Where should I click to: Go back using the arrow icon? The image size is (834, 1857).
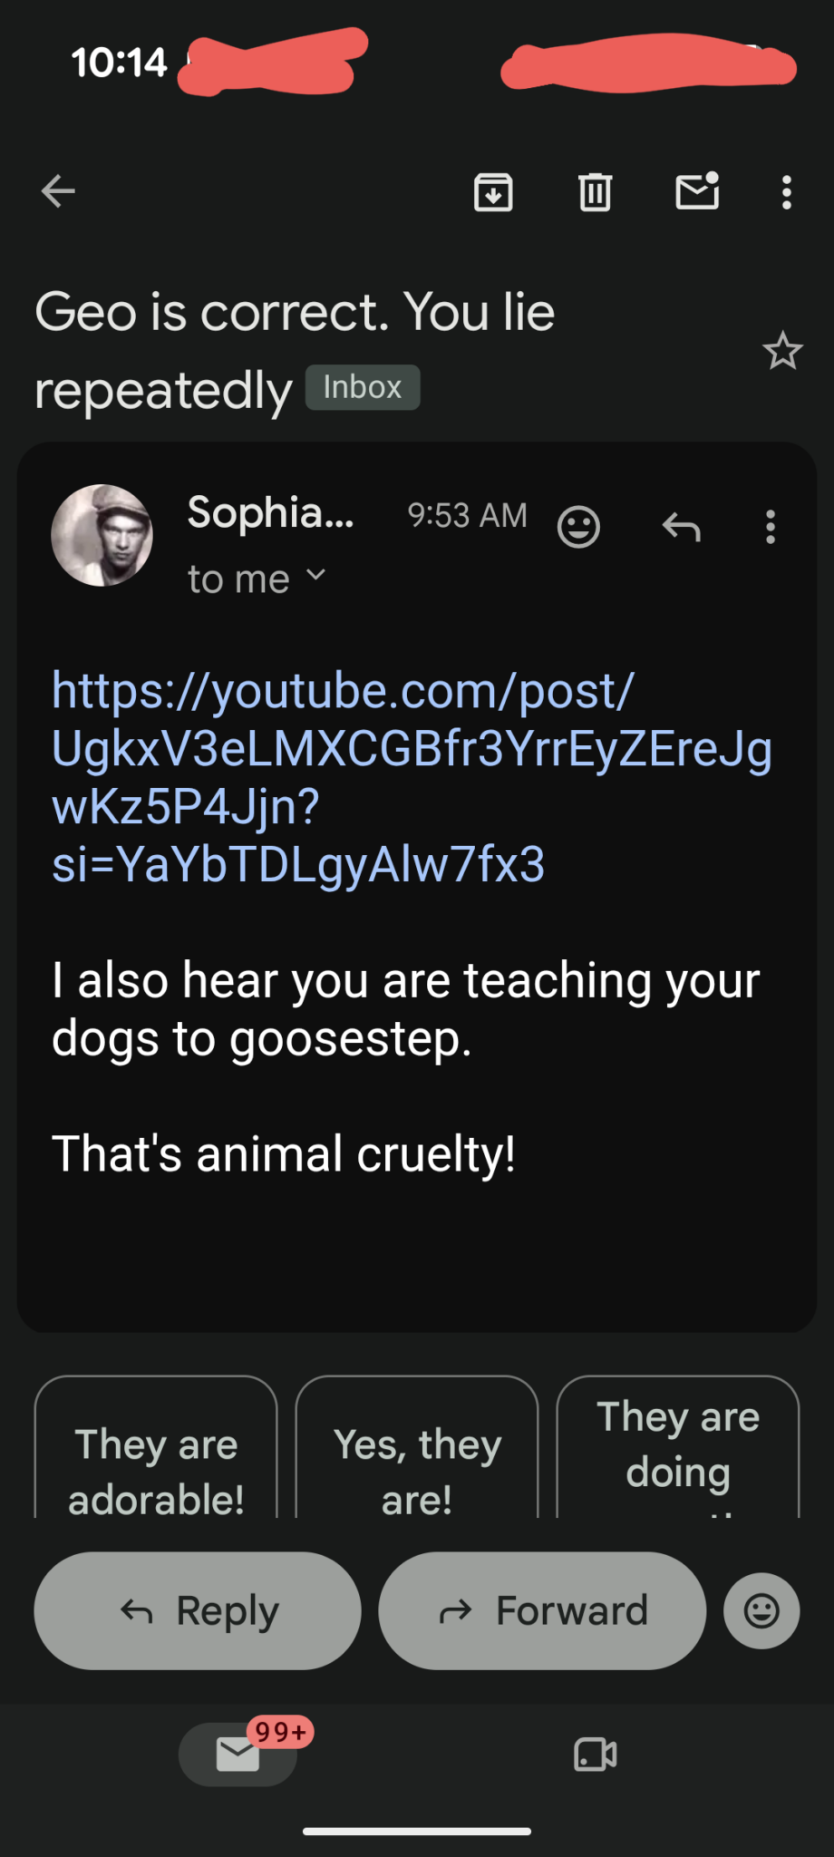coord(58,191)
